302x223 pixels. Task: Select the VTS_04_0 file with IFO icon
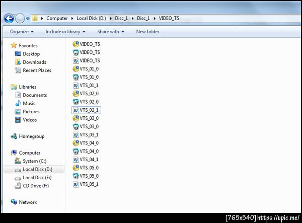pyautogui.click(x=86, y=151)
